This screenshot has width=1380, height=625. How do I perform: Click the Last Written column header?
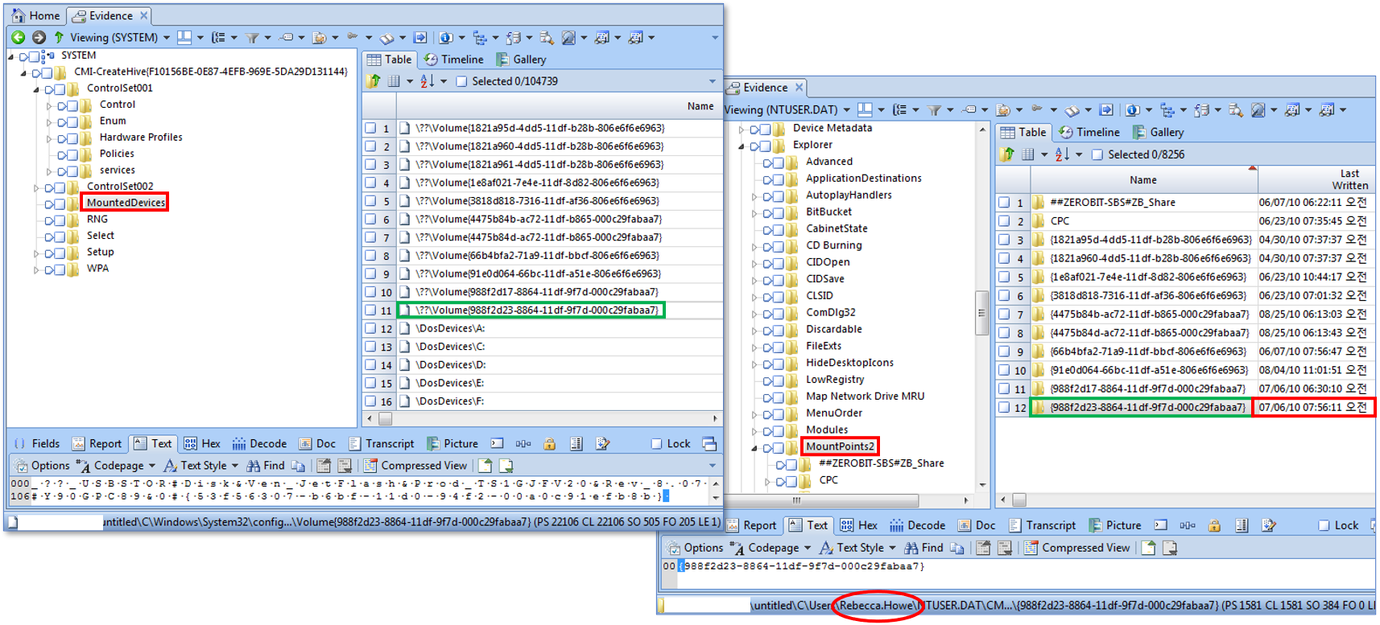tap(1315, 179)
